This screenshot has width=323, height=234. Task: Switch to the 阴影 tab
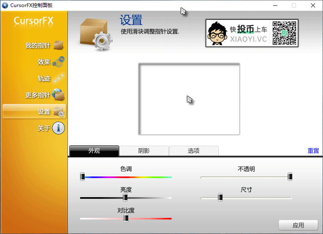tap(144, 151)
